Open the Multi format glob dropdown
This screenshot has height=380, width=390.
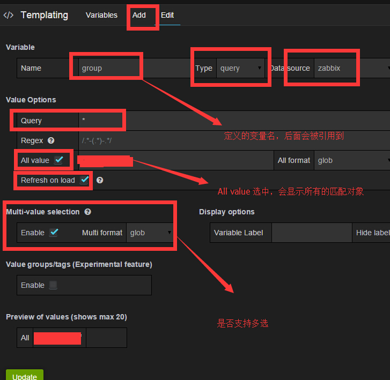point(150,233)
